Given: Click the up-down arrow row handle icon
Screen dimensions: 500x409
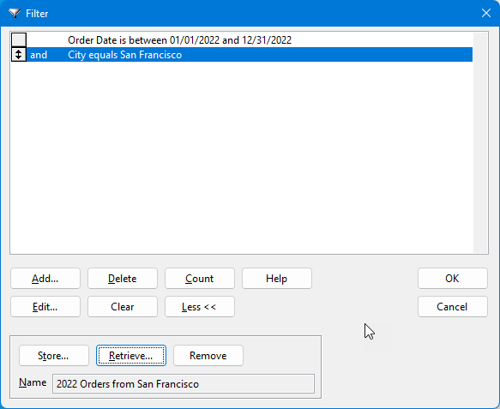Looking at the screenshot, I should (x=19, y=55).
